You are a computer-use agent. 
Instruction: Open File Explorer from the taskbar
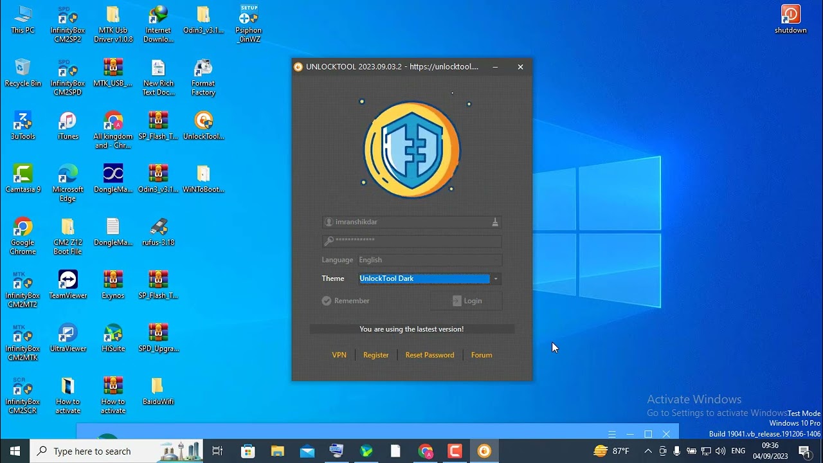pos(277,451)
